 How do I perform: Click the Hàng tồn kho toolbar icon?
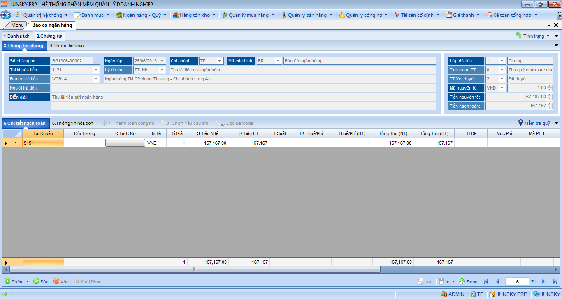tap(176, 15)
